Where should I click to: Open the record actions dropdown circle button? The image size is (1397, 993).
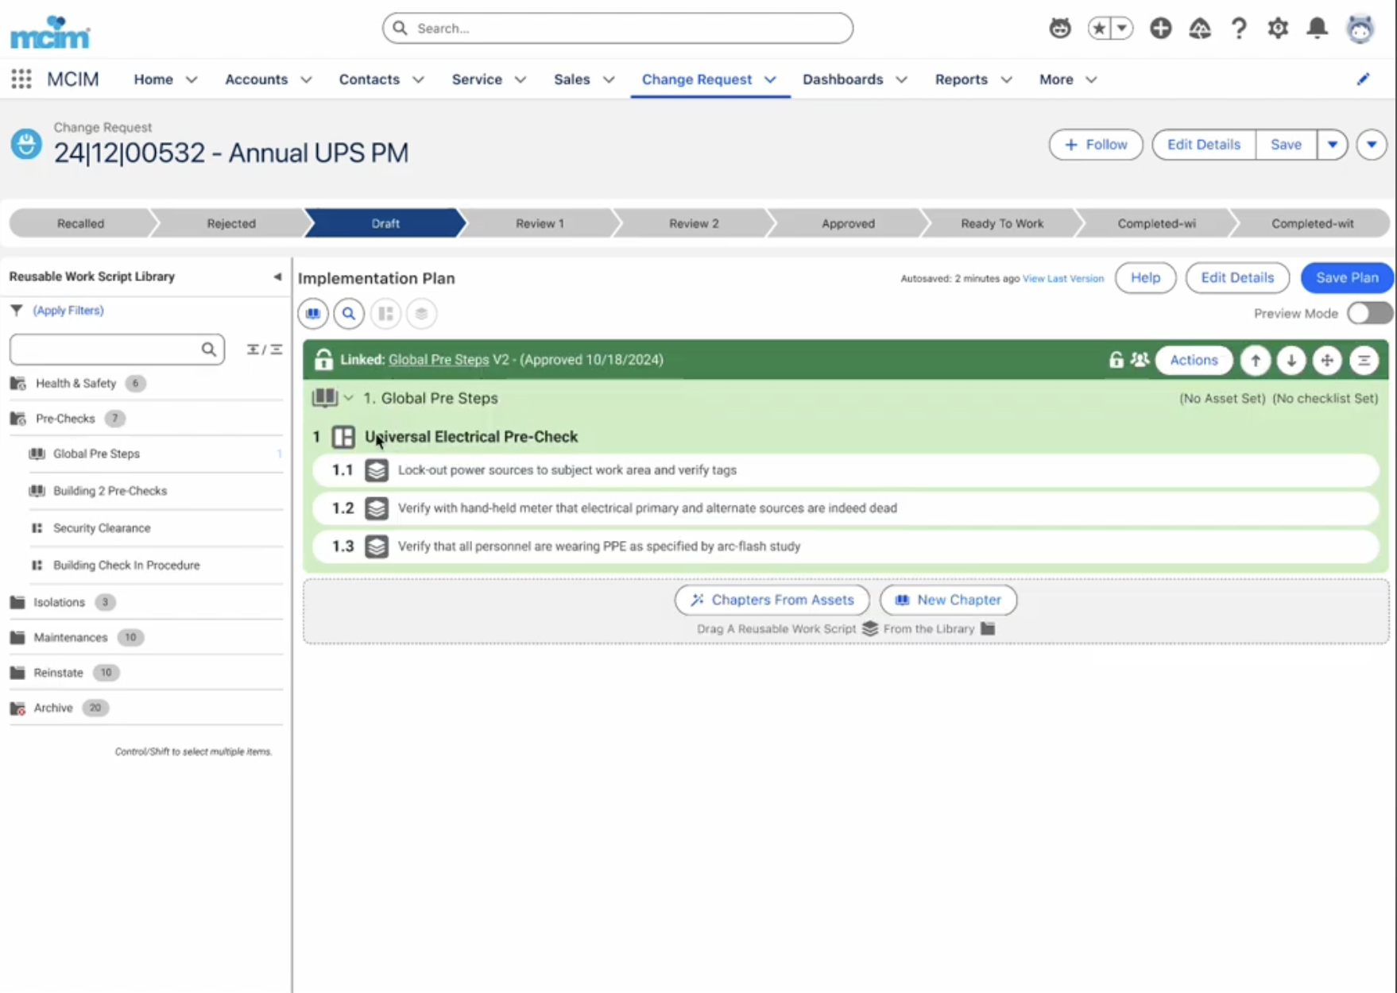(1371, 145)
